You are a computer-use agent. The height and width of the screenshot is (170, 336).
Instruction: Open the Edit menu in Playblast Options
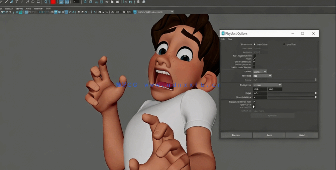pyautogui.click(x=223, y=39)
